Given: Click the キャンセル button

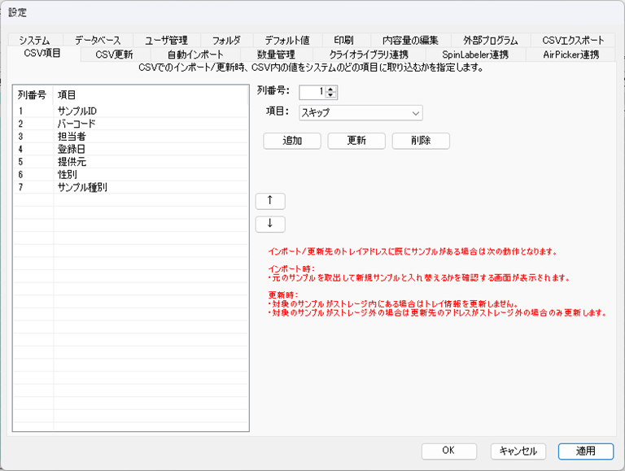Looking at the screenshot, I should pyautogui.click(x=517, y=451).
